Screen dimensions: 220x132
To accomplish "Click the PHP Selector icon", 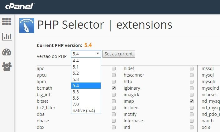I will pos(27,25).
